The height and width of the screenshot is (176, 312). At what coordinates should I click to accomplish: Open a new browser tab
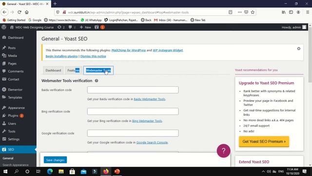tap(55, 4)
